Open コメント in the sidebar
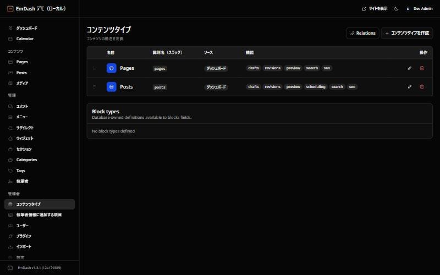Screen dimensions: 440x275 click(40, 106)
